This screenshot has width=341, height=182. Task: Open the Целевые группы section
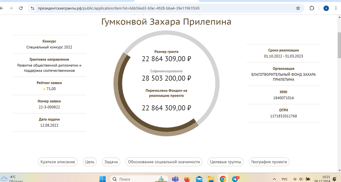[x=226, y=162]
